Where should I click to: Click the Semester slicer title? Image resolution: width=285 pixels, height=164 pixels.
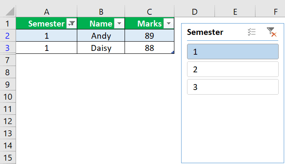[x=205, y=32]
